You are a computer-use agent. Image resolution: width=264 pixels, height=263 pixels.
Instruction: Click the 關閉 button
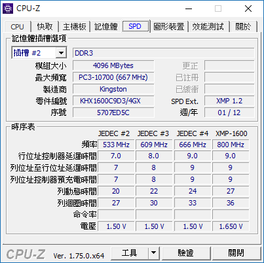tap(236, 253)
